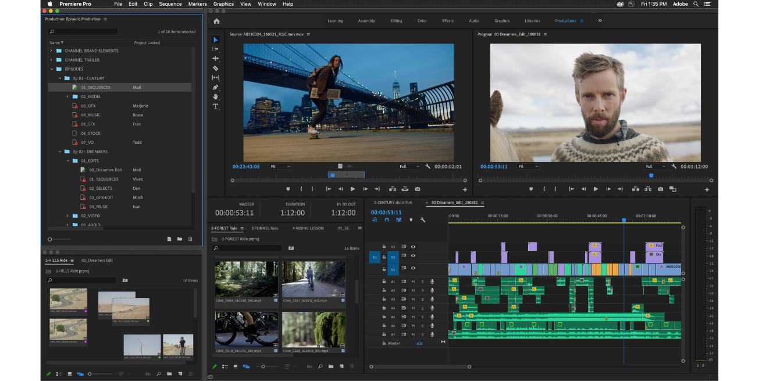Select the Slip tool
The height and width of the screenshot is (381, 759).
tap(215, 77)
